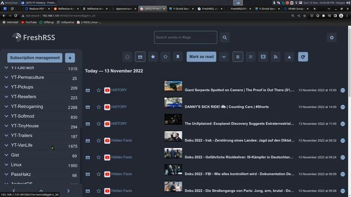Image resolution: width=351 pixels, height=197 pixels.
Task: Switch to the XPath Scrap browser tab
Action: coord(296,9)
